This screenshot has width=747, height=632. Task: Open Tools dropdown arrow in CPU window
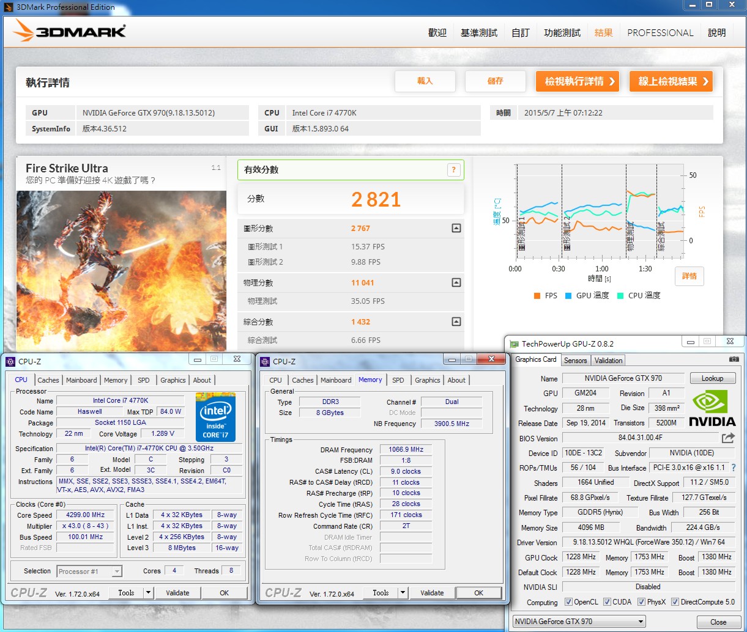point(148,593)
